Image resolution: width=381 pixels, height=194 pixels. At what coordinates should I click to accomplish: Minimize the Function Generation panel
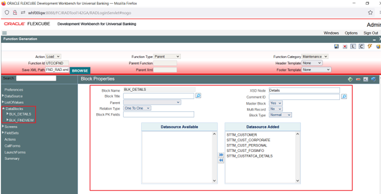click(374, 39)
